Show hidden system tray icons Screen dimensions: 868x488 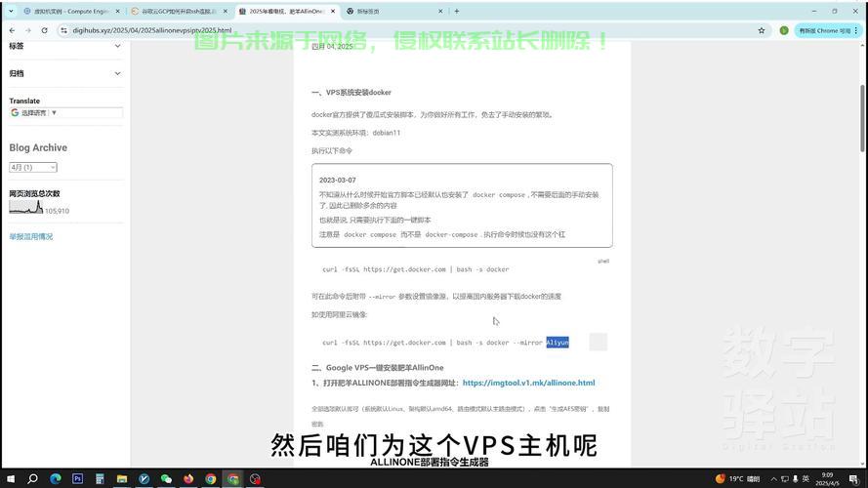click(x=773, y=478)
